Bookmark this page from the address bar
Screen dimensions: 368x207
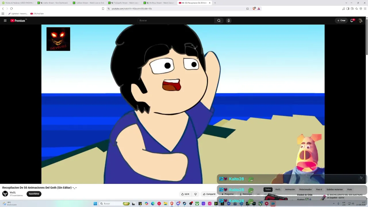tap(103, 9)
